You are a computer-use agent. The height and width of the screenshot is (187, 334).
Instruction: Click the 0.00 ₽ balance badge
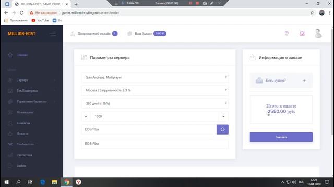click(x=160, y=33)
